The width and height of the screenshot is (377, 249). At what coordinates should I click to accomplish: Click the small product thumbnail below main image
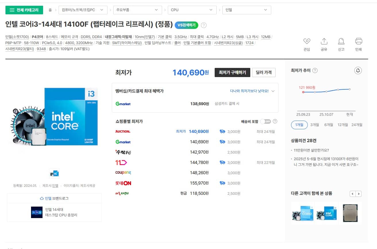pos(54,173)
